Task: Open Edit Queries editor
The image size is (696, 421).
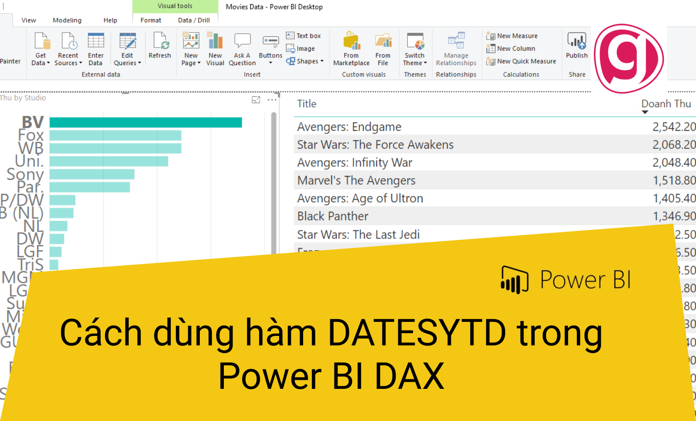Action: [127, 49]
